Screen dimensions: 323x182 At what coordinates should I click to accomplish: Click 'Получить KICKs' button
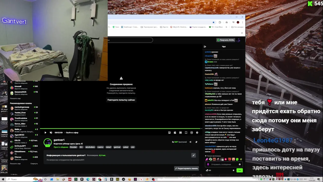(x=226, y=40)
